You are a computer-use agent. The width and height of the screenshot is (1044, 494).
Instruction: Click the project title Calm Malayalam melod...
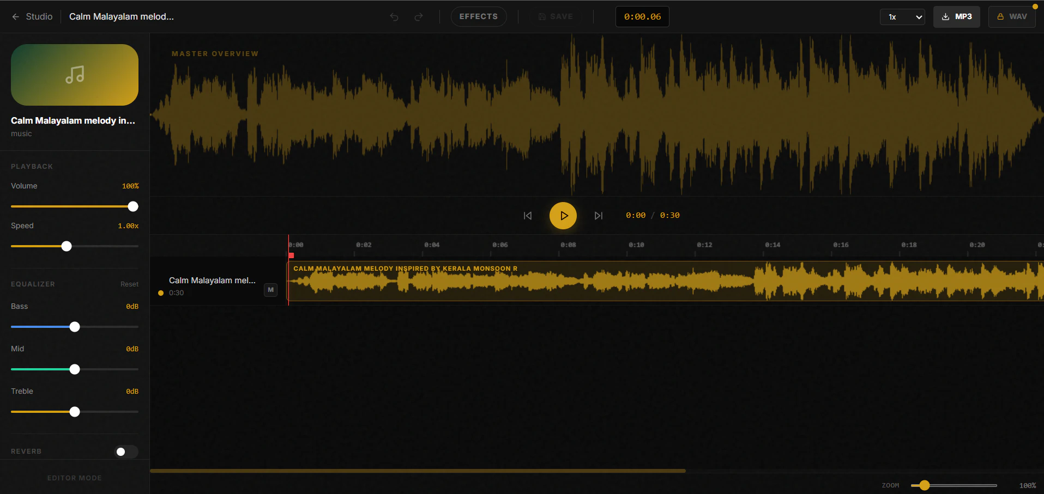click(x=122, y=16)
